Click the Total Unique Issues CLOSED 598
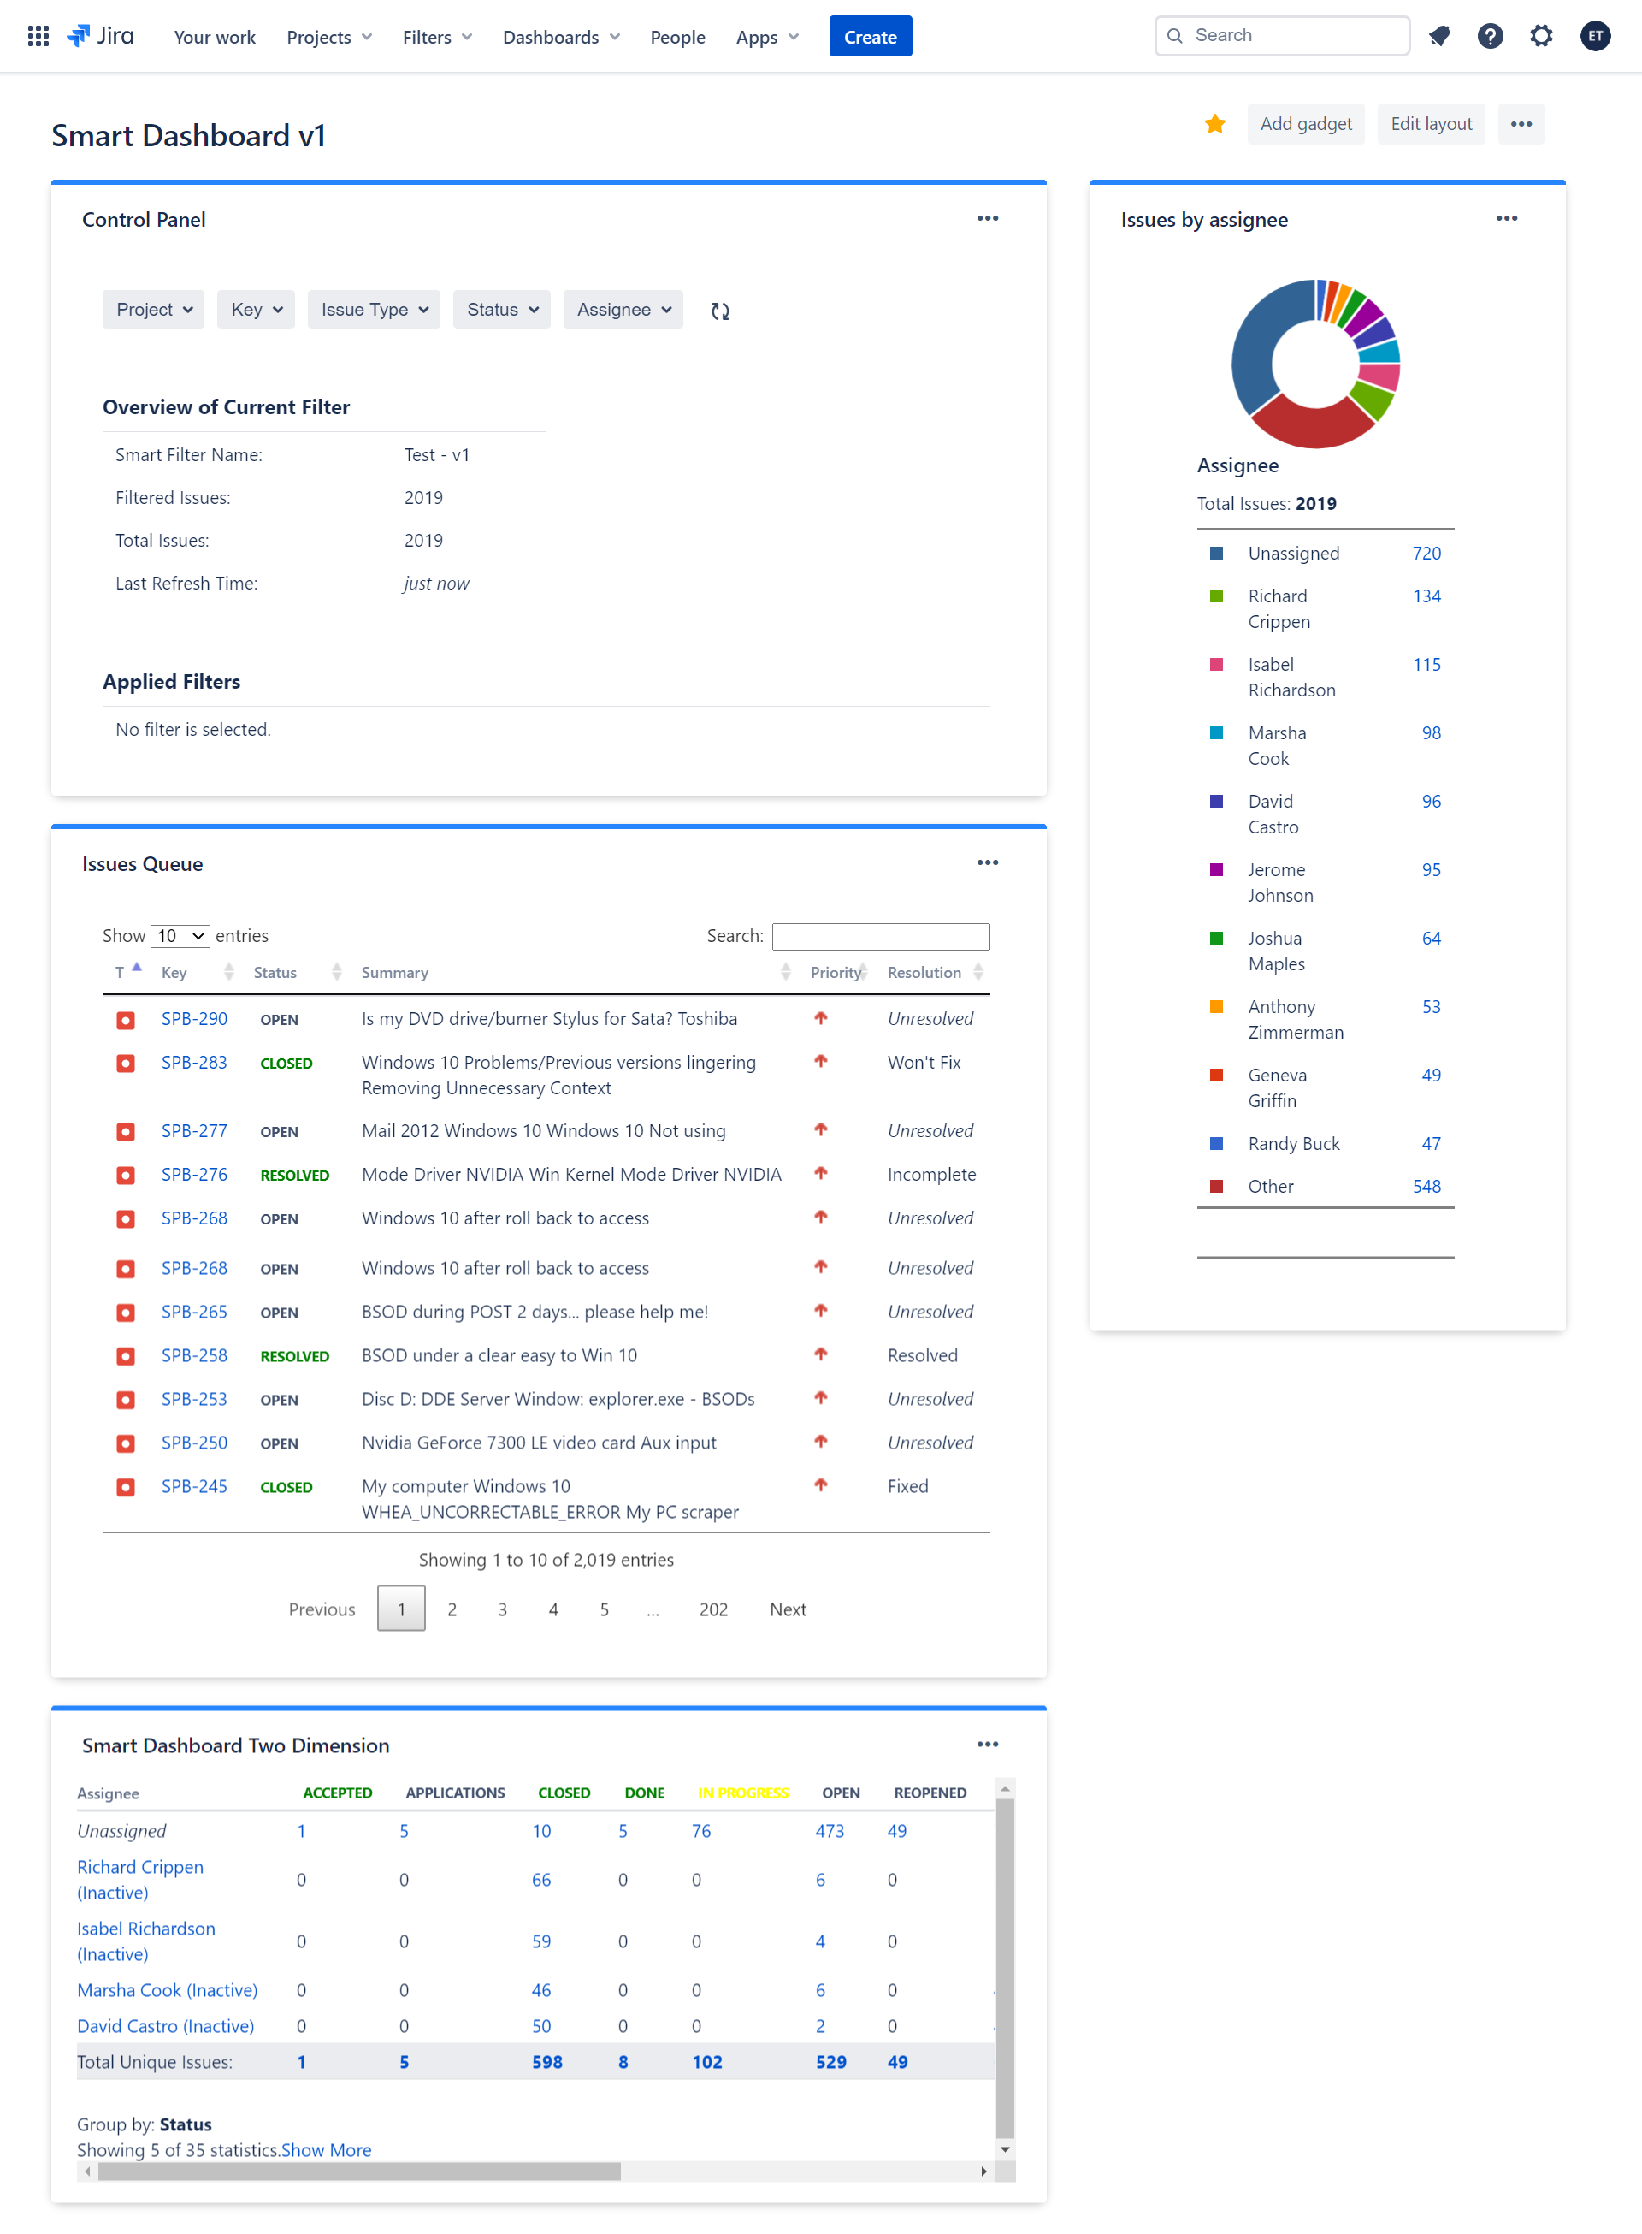Image resolution: width=1642 pixels, height=2234 pixels. [546, 2062]
